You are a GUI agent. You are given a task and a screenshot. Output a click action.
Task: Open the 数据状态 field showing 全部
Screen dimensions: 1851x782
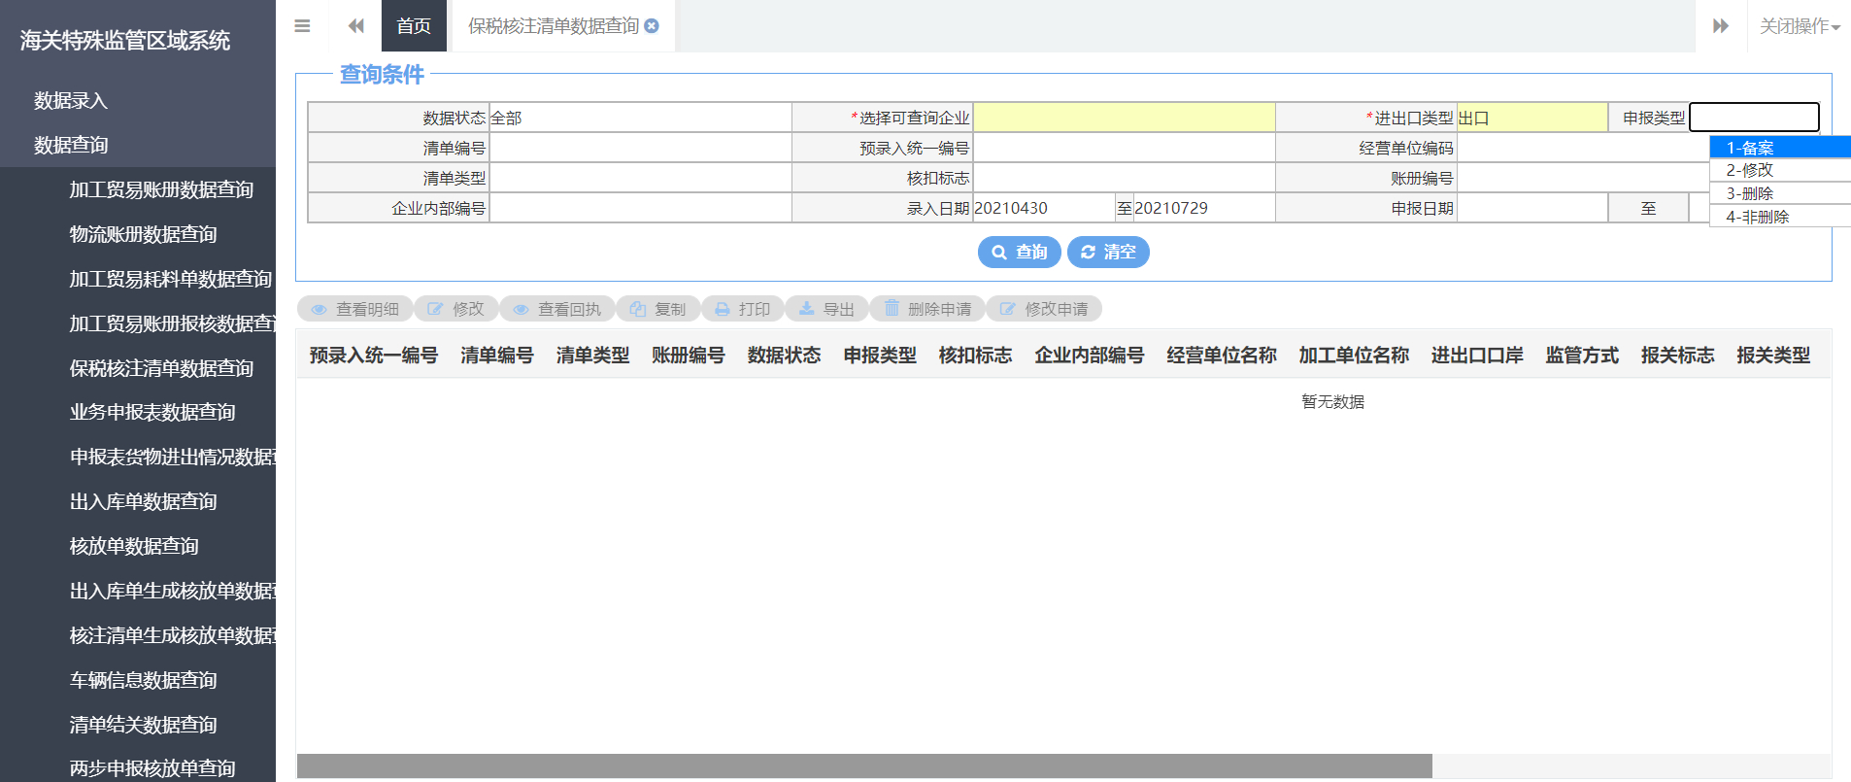click(640, 118)
